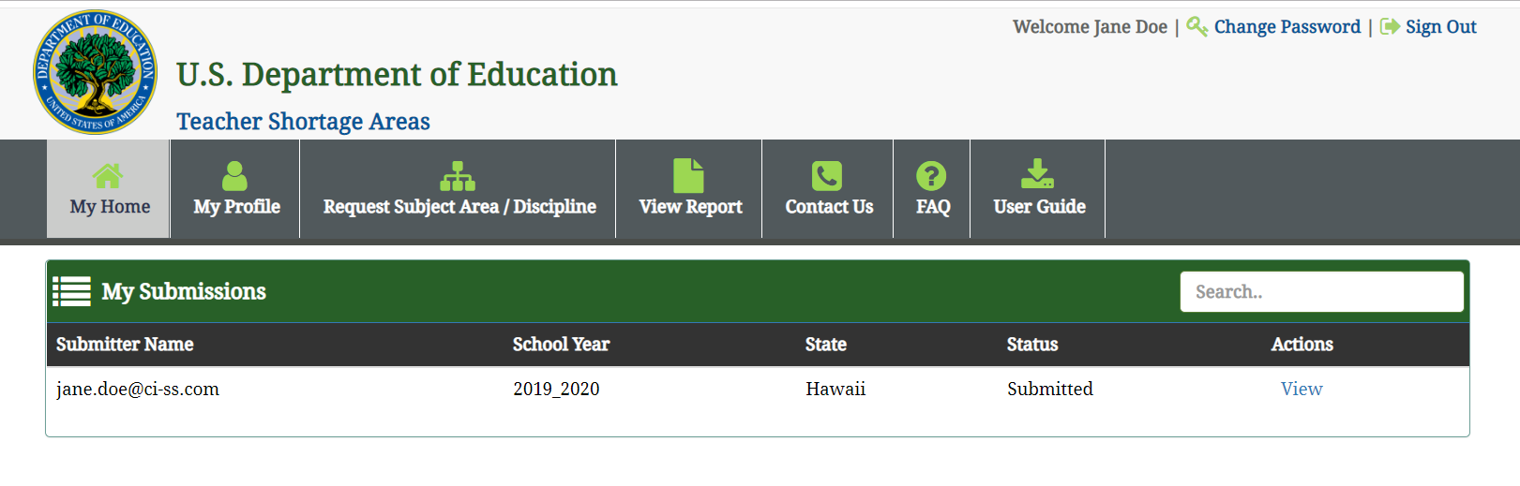Go to the View Report menu label
Viewport: 1520px width, 486px height.
click(x=690, y=207)
